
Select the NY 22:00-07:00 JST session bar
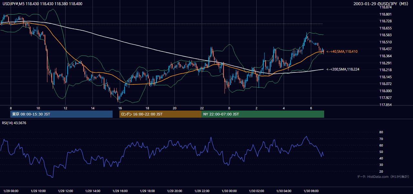(x=263, y=114)
